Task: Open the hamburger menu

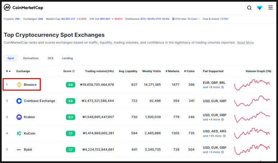Action: point(270,8)
